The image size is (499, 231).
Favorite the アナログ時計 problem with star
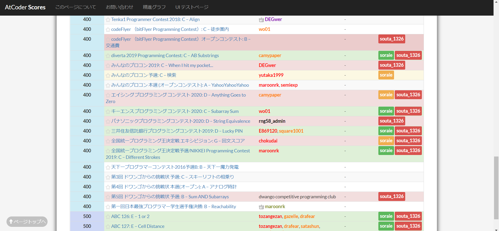(108, 187)
